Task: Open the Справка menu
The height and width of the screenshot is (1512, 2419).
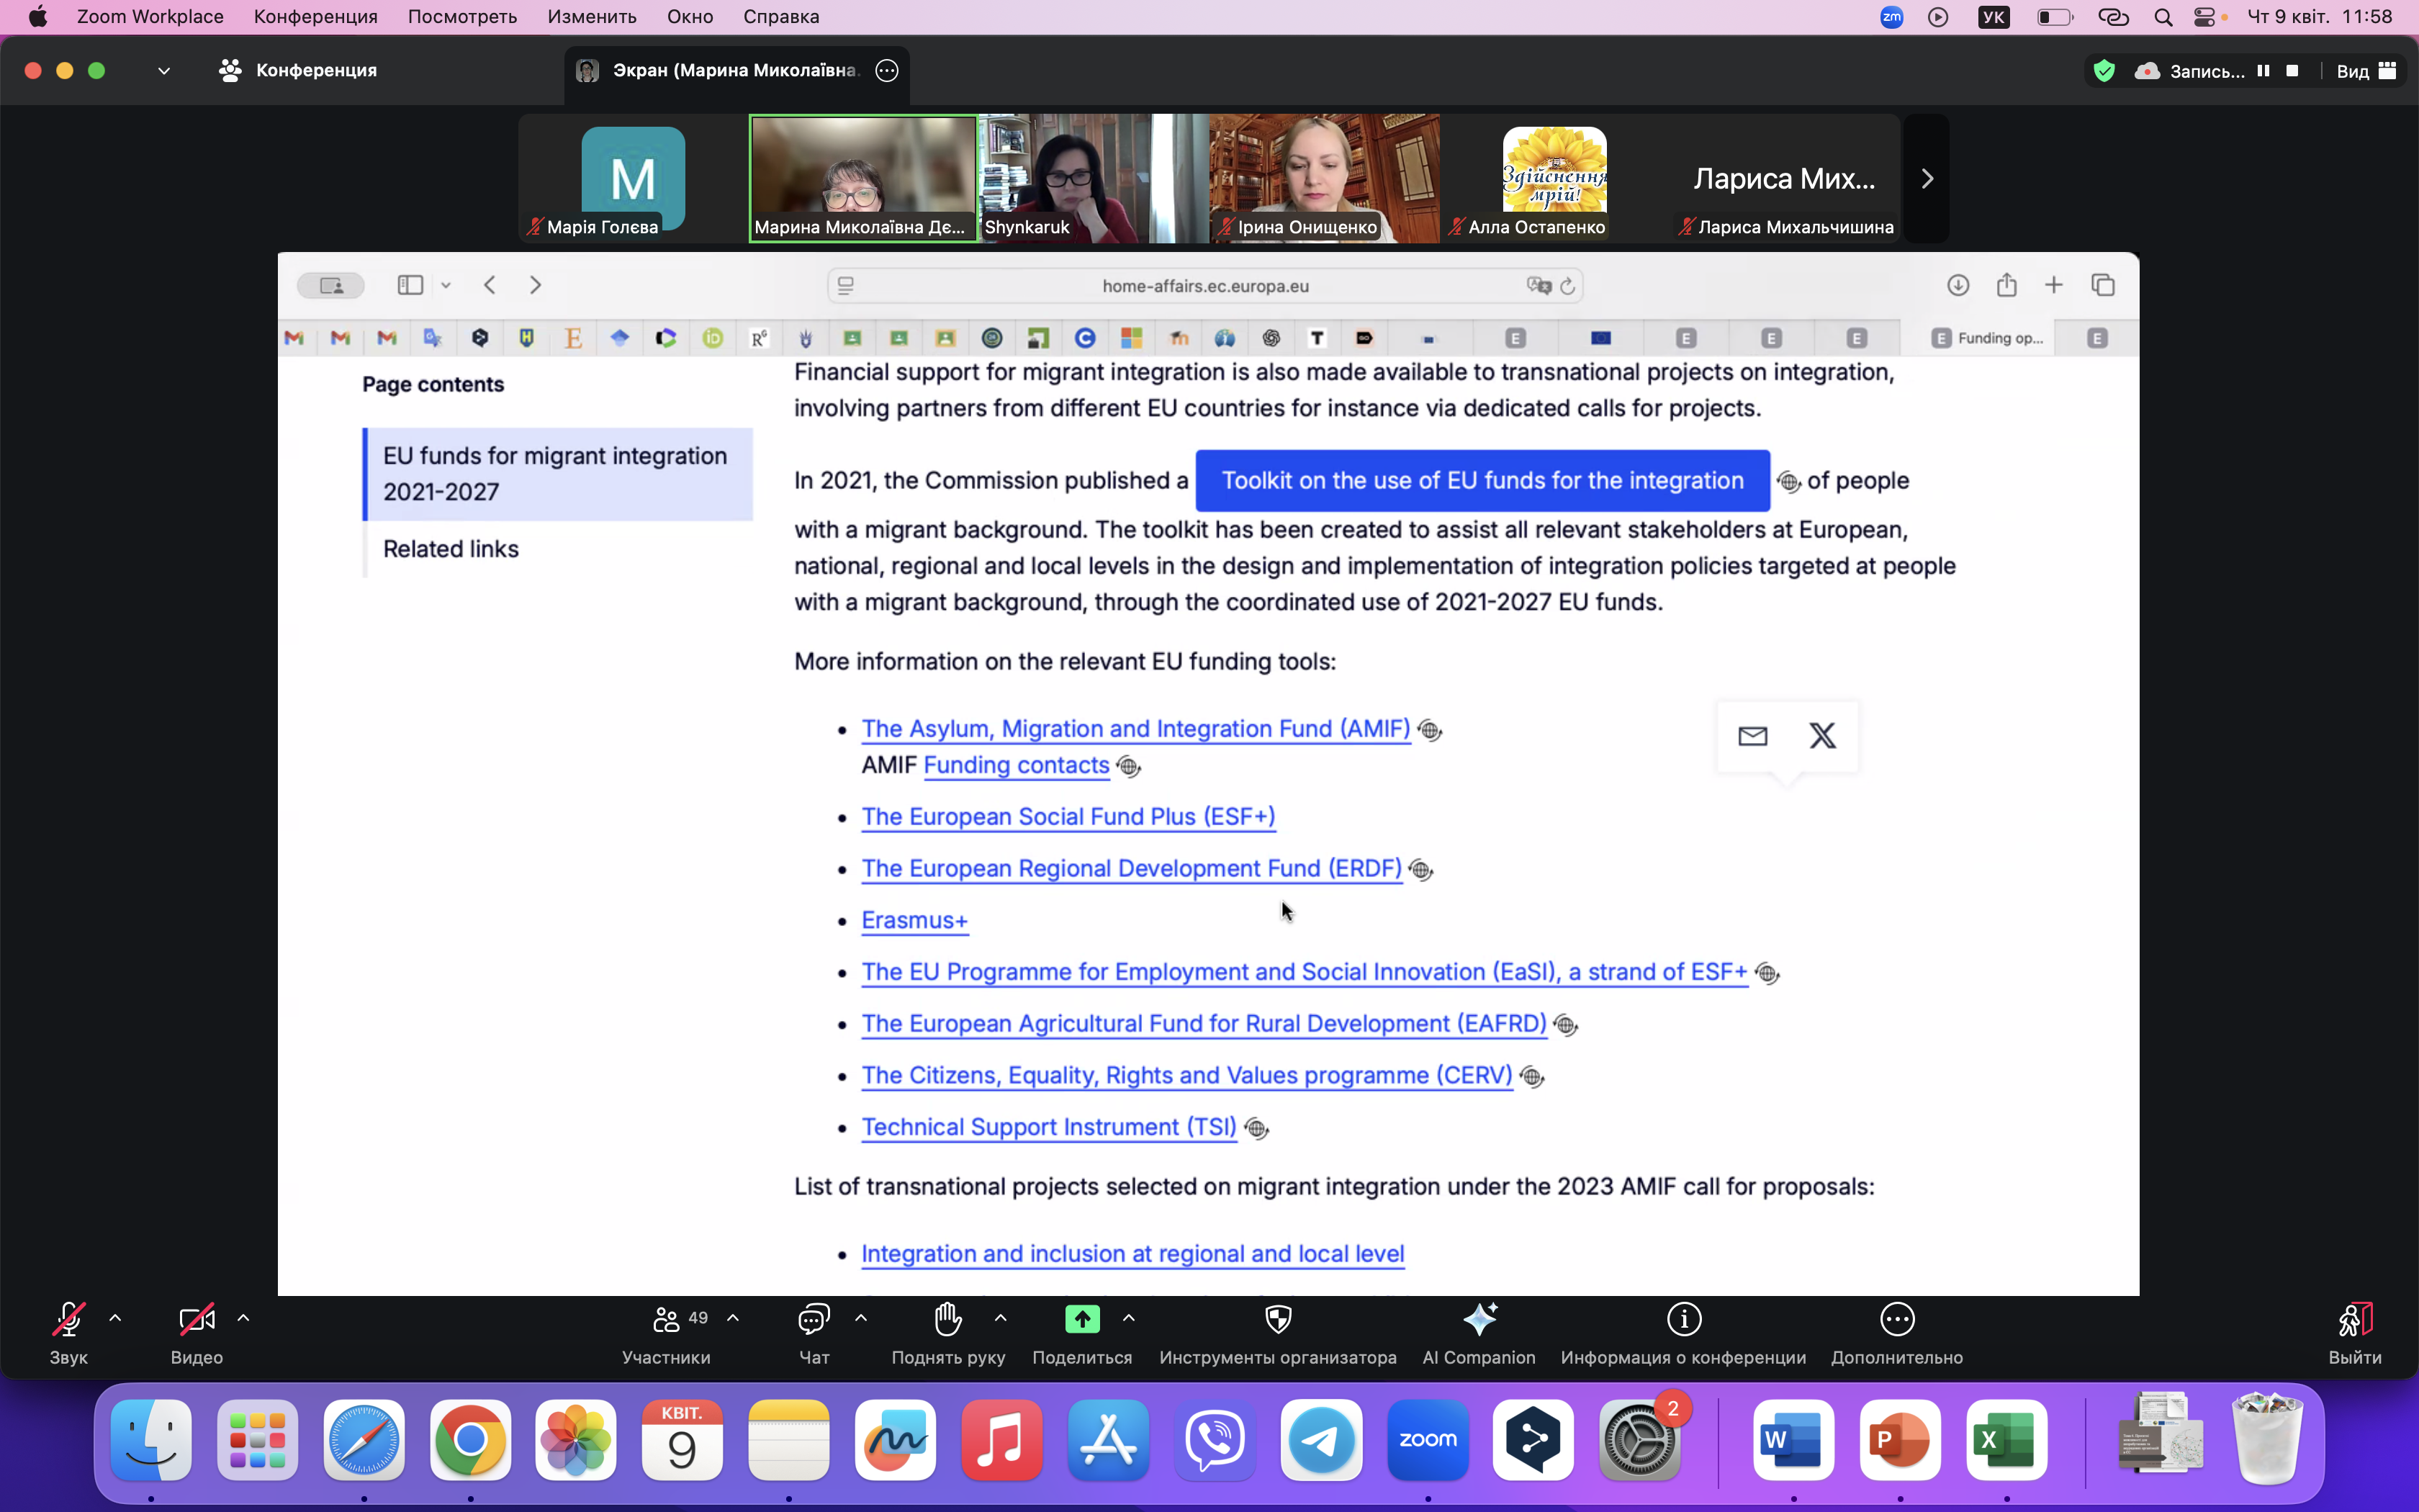Action: point(780,17)
